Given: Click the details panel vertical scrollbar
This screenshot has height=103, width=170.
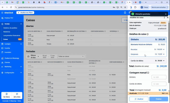Looking at the screenshot, I should (169, 53).
